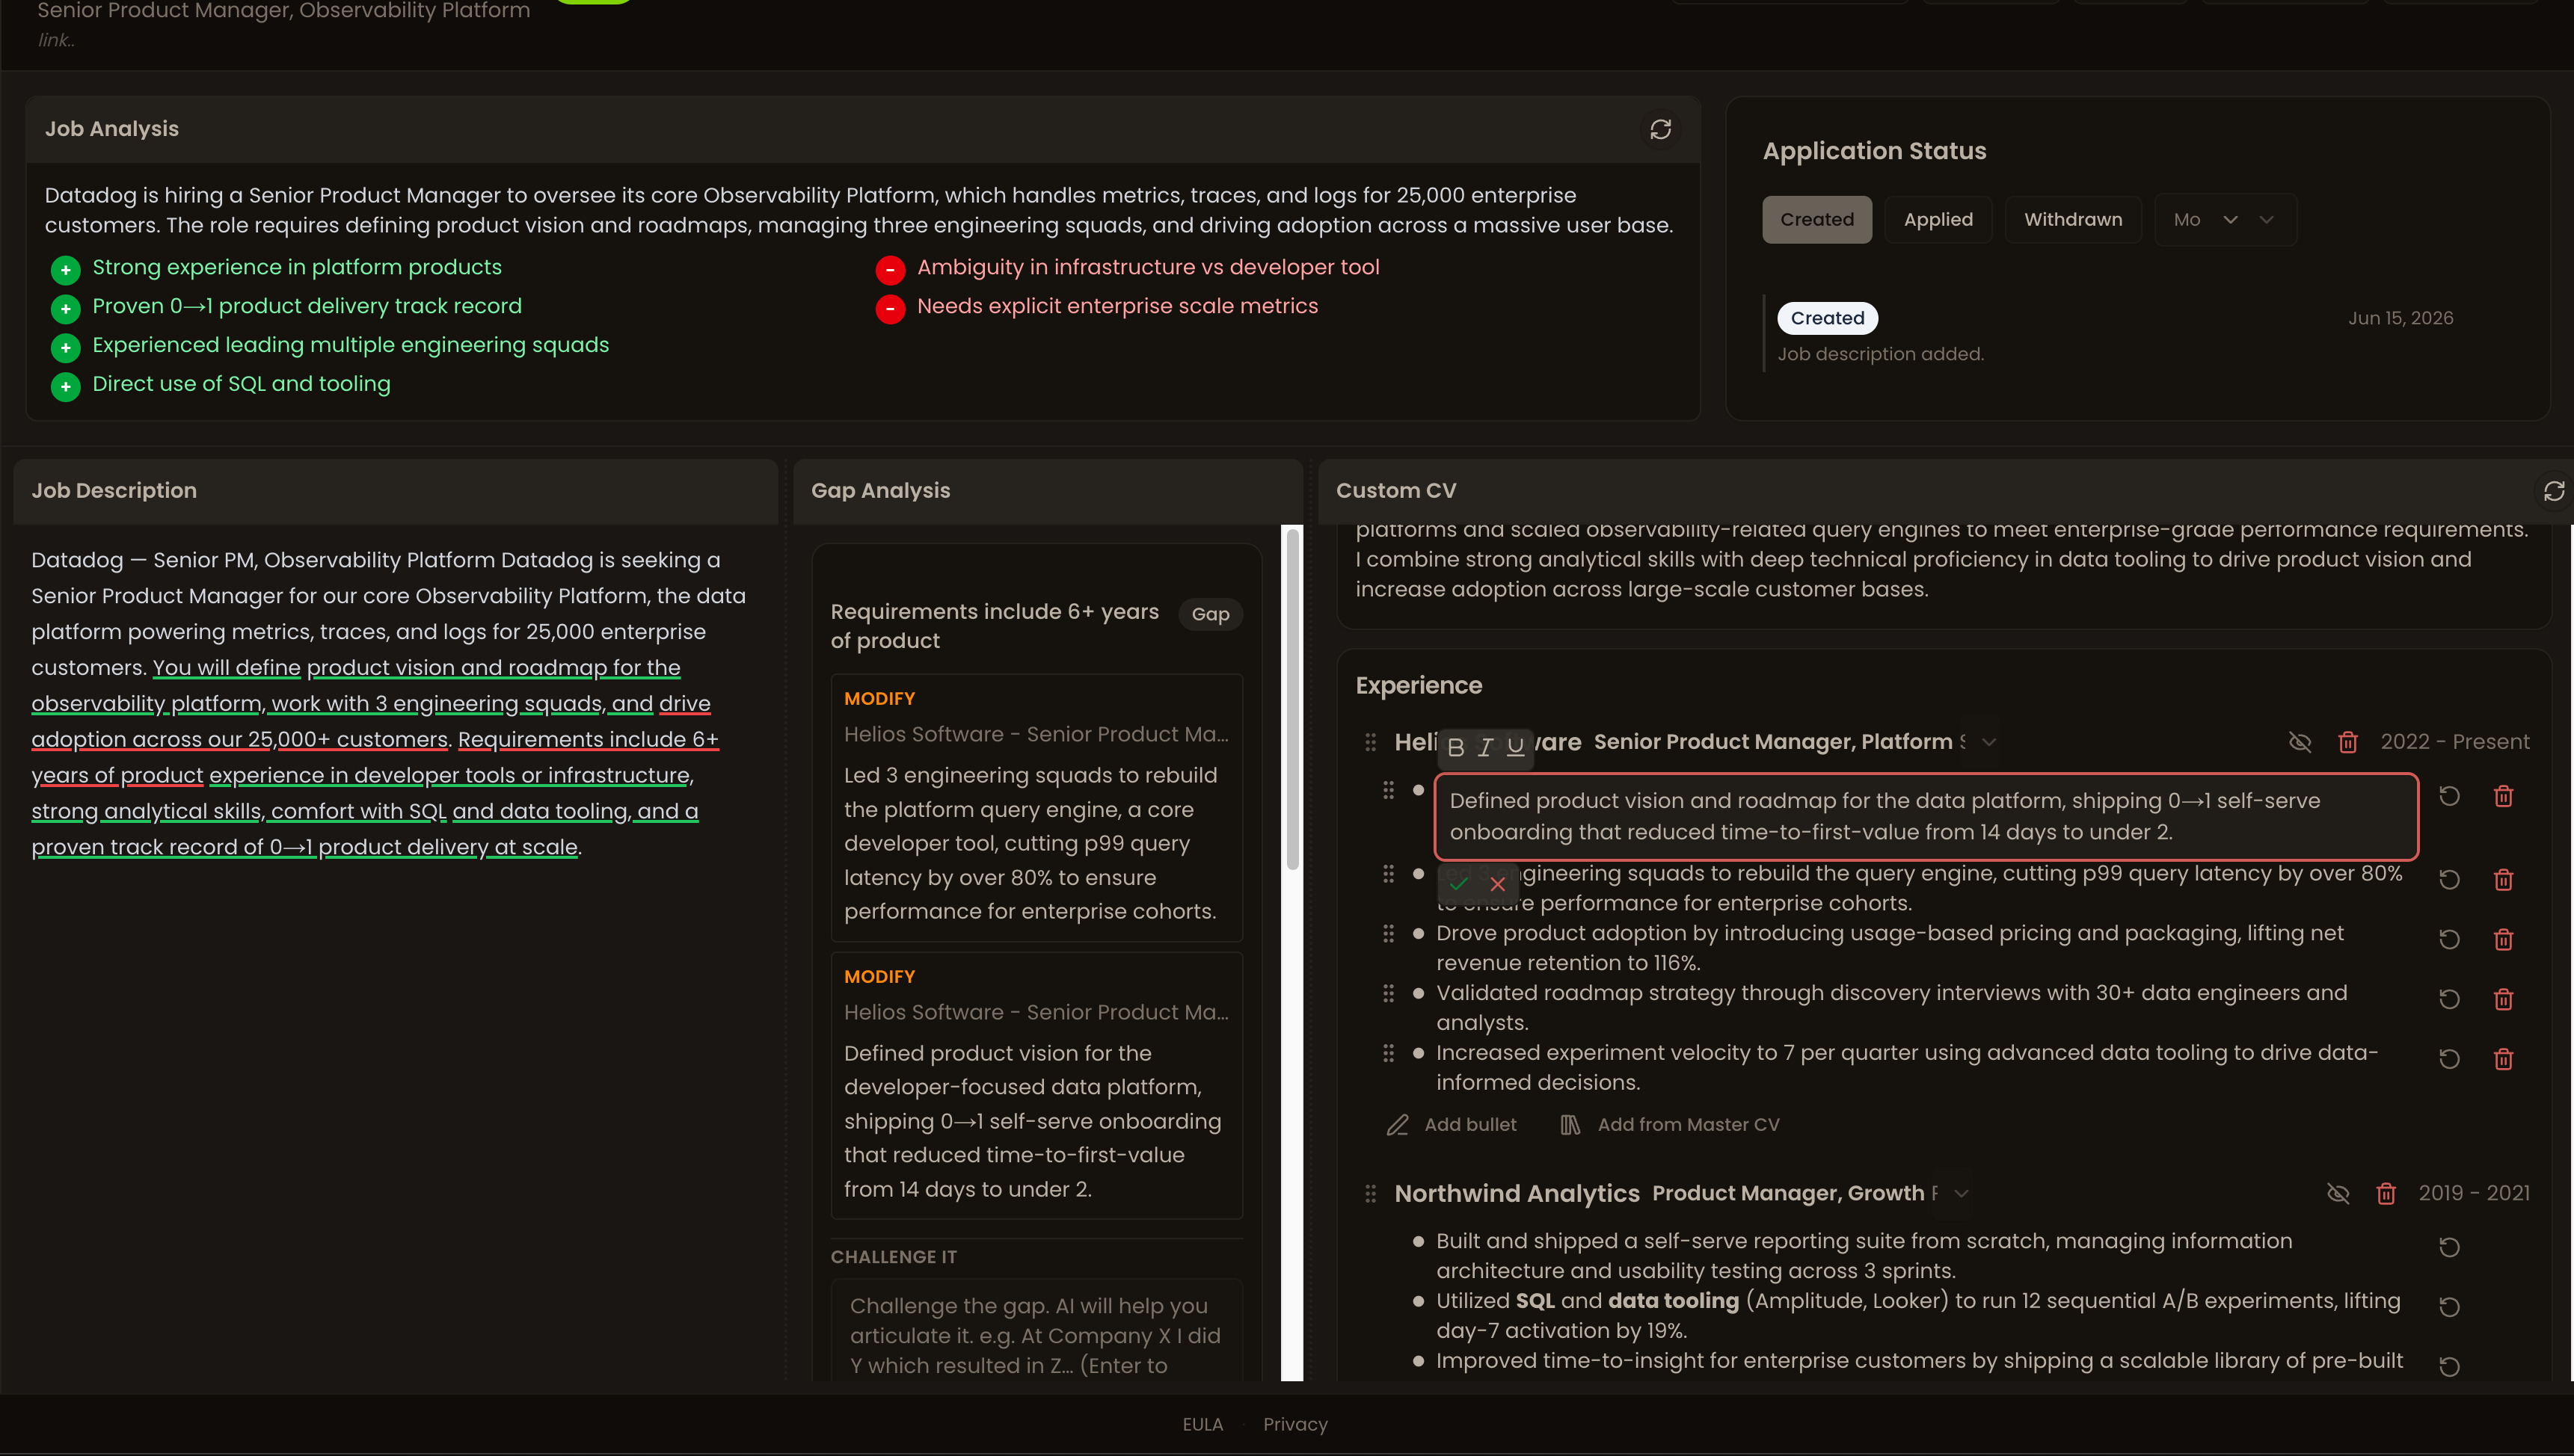Revert the 'Validated roadmap strategy' bullet
This screenshot has width=2574, height=1456.
coord(2449,999)
